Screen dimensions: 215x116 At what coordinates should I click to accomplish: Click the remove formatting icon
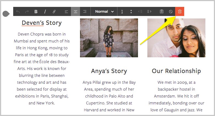click(x=171, y=12)
